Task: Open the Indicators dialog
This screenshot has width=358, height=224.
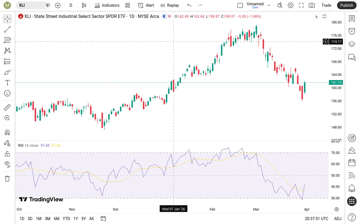Action: 107,5
